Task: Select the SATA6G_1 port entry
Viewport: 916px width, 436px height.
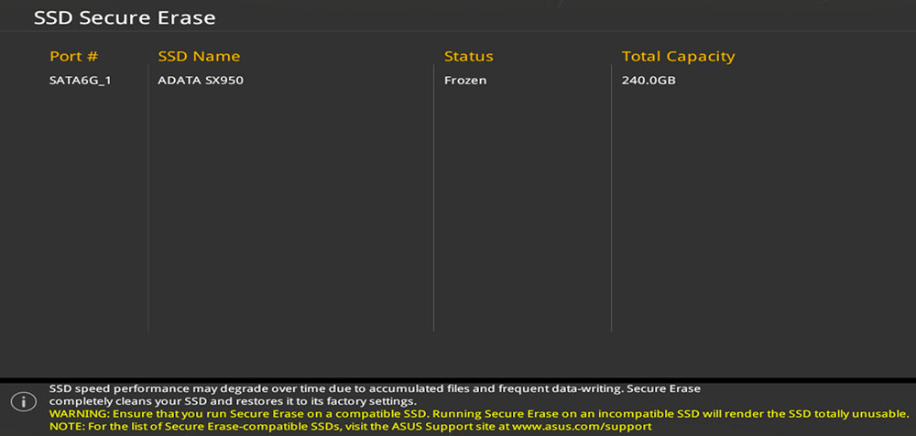Action: (80, 81)
